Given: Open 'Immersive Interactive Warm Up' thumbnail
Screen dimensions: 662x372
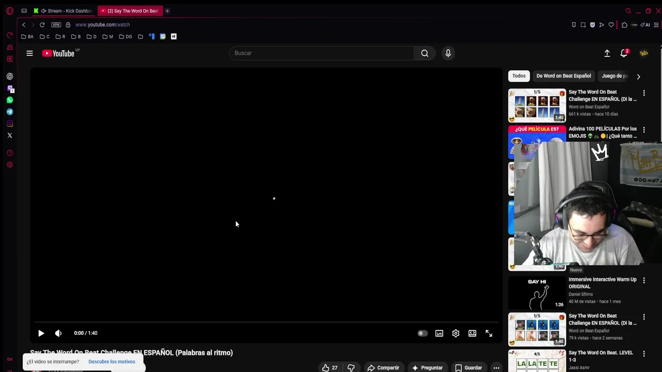Looking at the screenshot, I should [x=537, y=292].
